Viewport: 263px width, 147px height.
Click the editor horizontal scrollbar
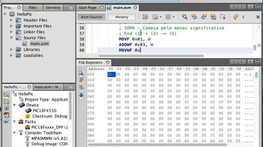point(151,56)
